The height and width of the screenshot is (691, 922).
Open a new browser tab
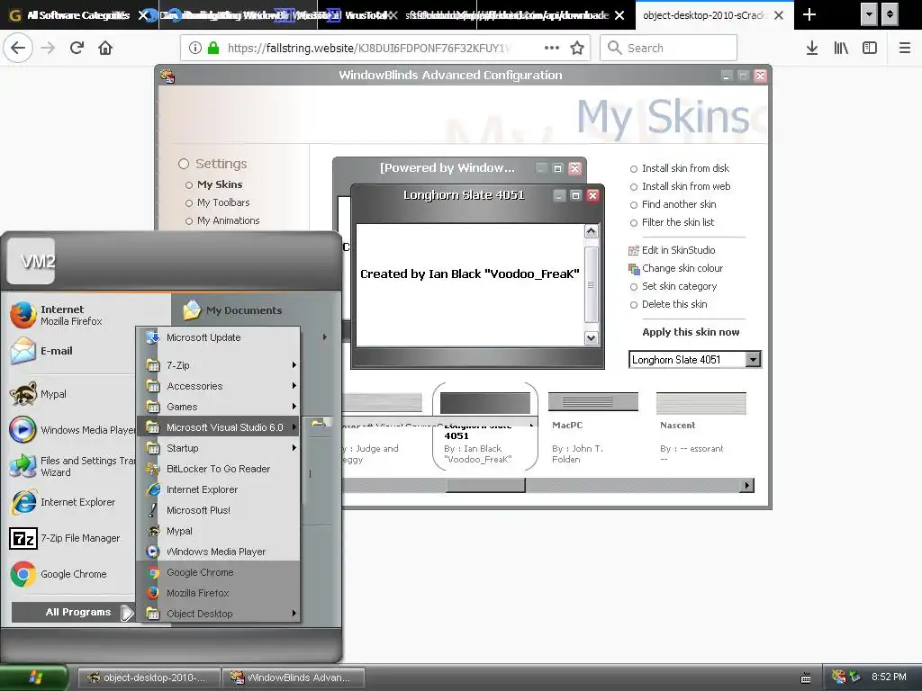point(809,14)
